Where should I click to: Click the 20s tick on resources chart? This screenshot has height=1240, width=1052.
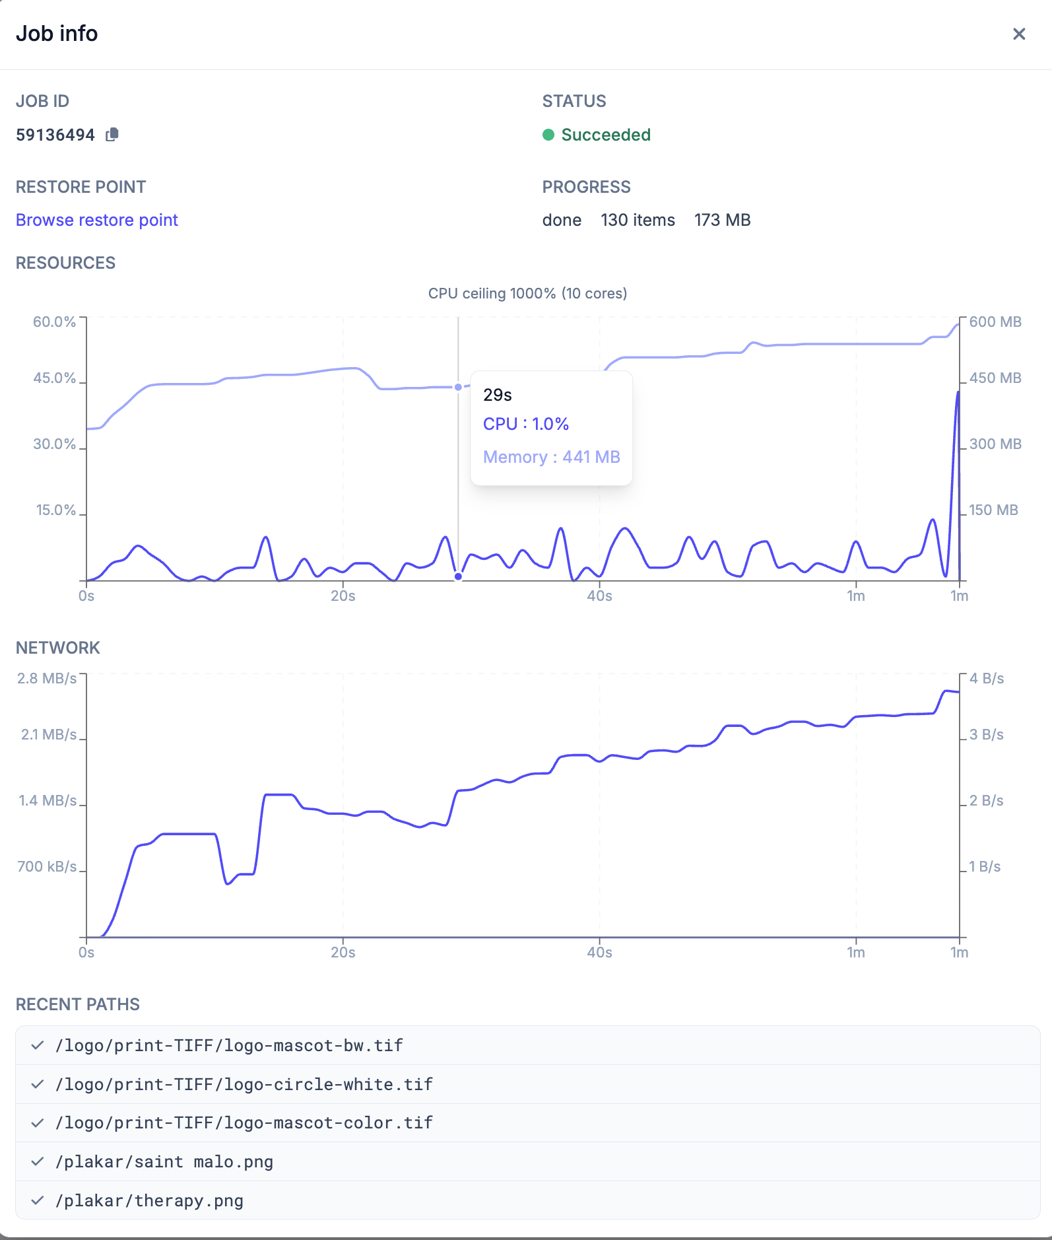coord(343,596)
